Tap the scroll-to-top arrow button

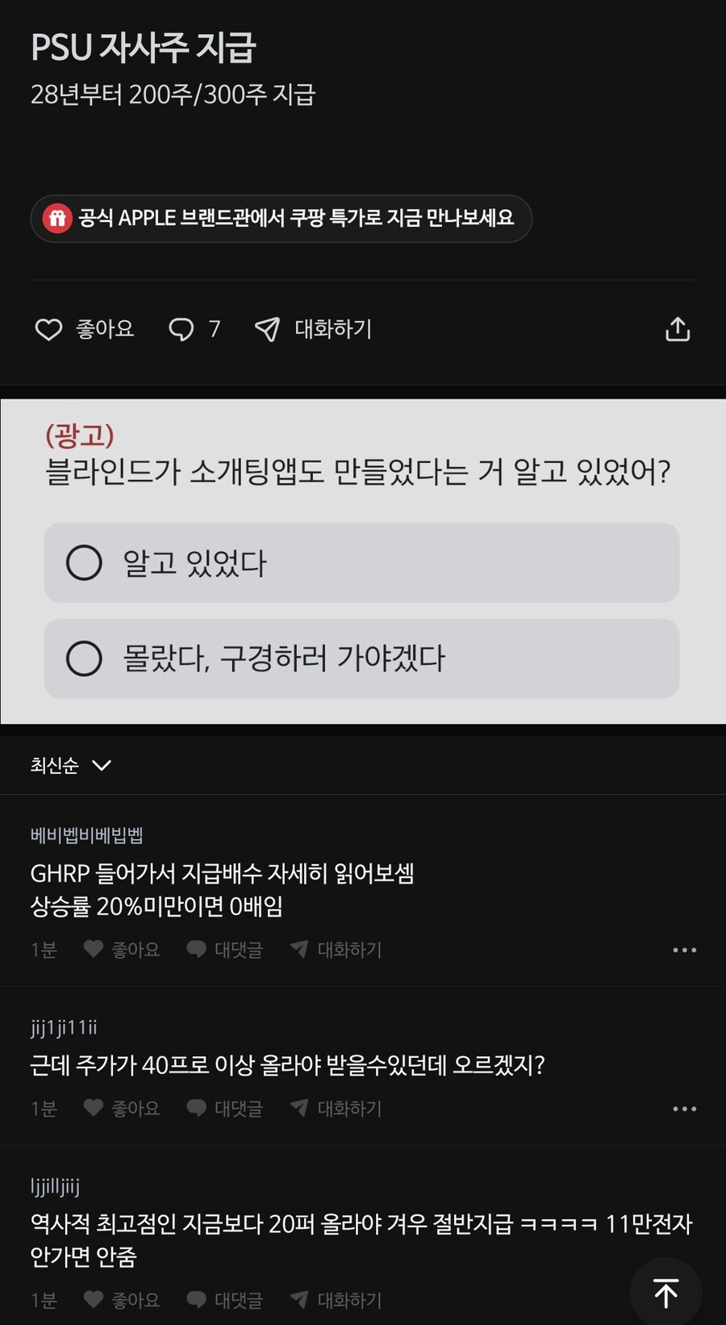pos(665,1293)
